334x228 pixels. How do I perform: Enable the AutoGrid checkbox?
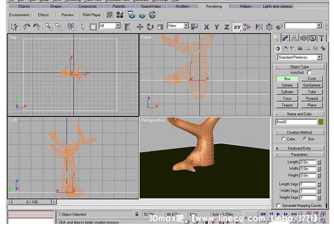pos(309,72)
